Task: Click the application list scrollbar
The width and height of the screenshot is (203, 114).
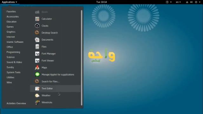Action: coord(82,58)
